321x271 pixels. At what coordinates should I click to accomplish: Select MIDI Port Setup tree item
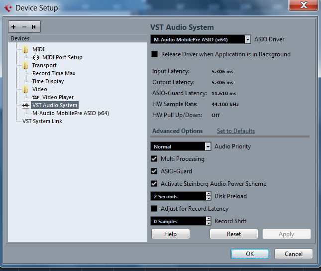(62, 57)
